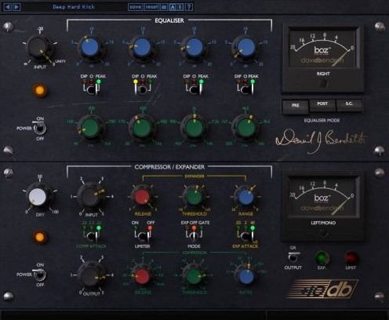
Task: Click the first blue EQ gain knob
Action: click(90, 47)
